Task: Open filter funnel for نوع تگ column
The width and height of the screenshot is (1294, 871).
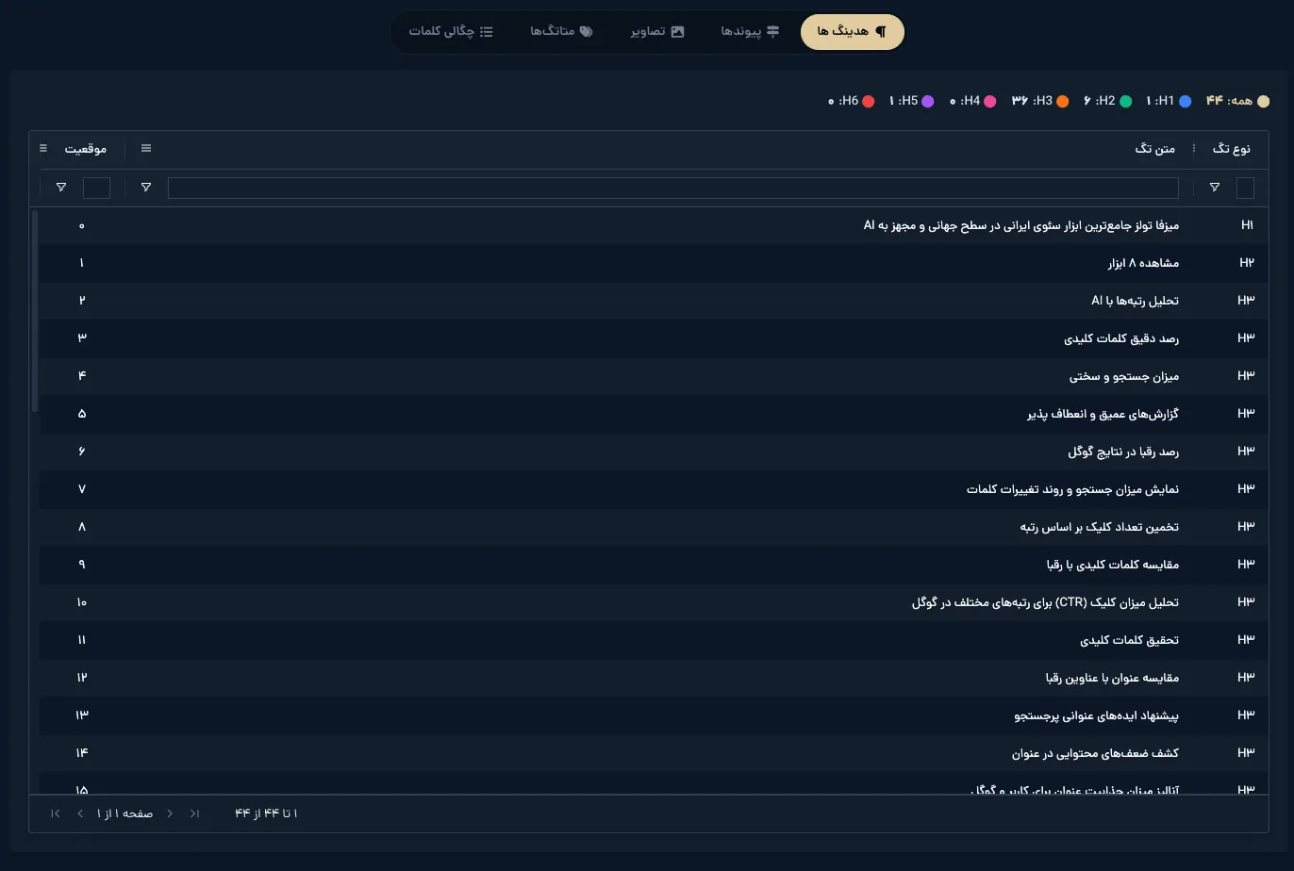Action: pyautogui.click(x=1215, y=188)
